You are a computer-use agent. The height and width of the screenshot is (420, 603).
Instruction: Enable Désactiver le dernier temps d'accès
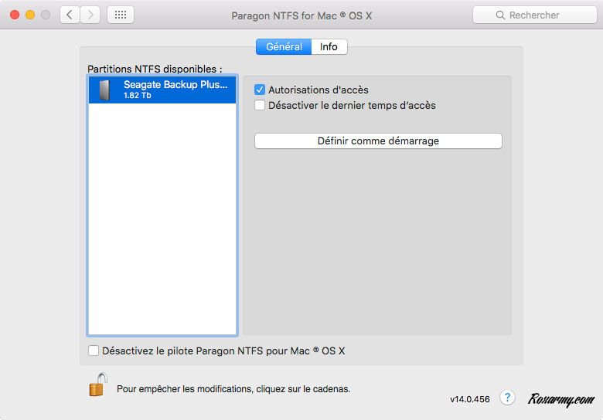pyautogui.click(x=260, y=105)
